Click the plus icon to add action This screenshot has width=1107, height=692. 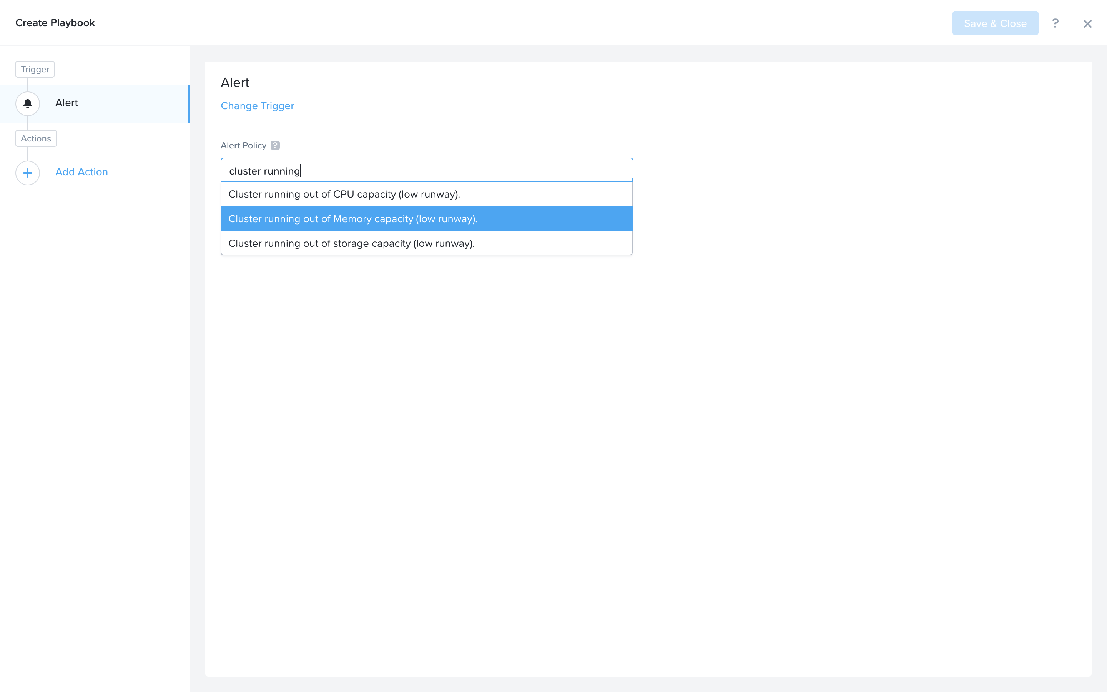point(27,173)
